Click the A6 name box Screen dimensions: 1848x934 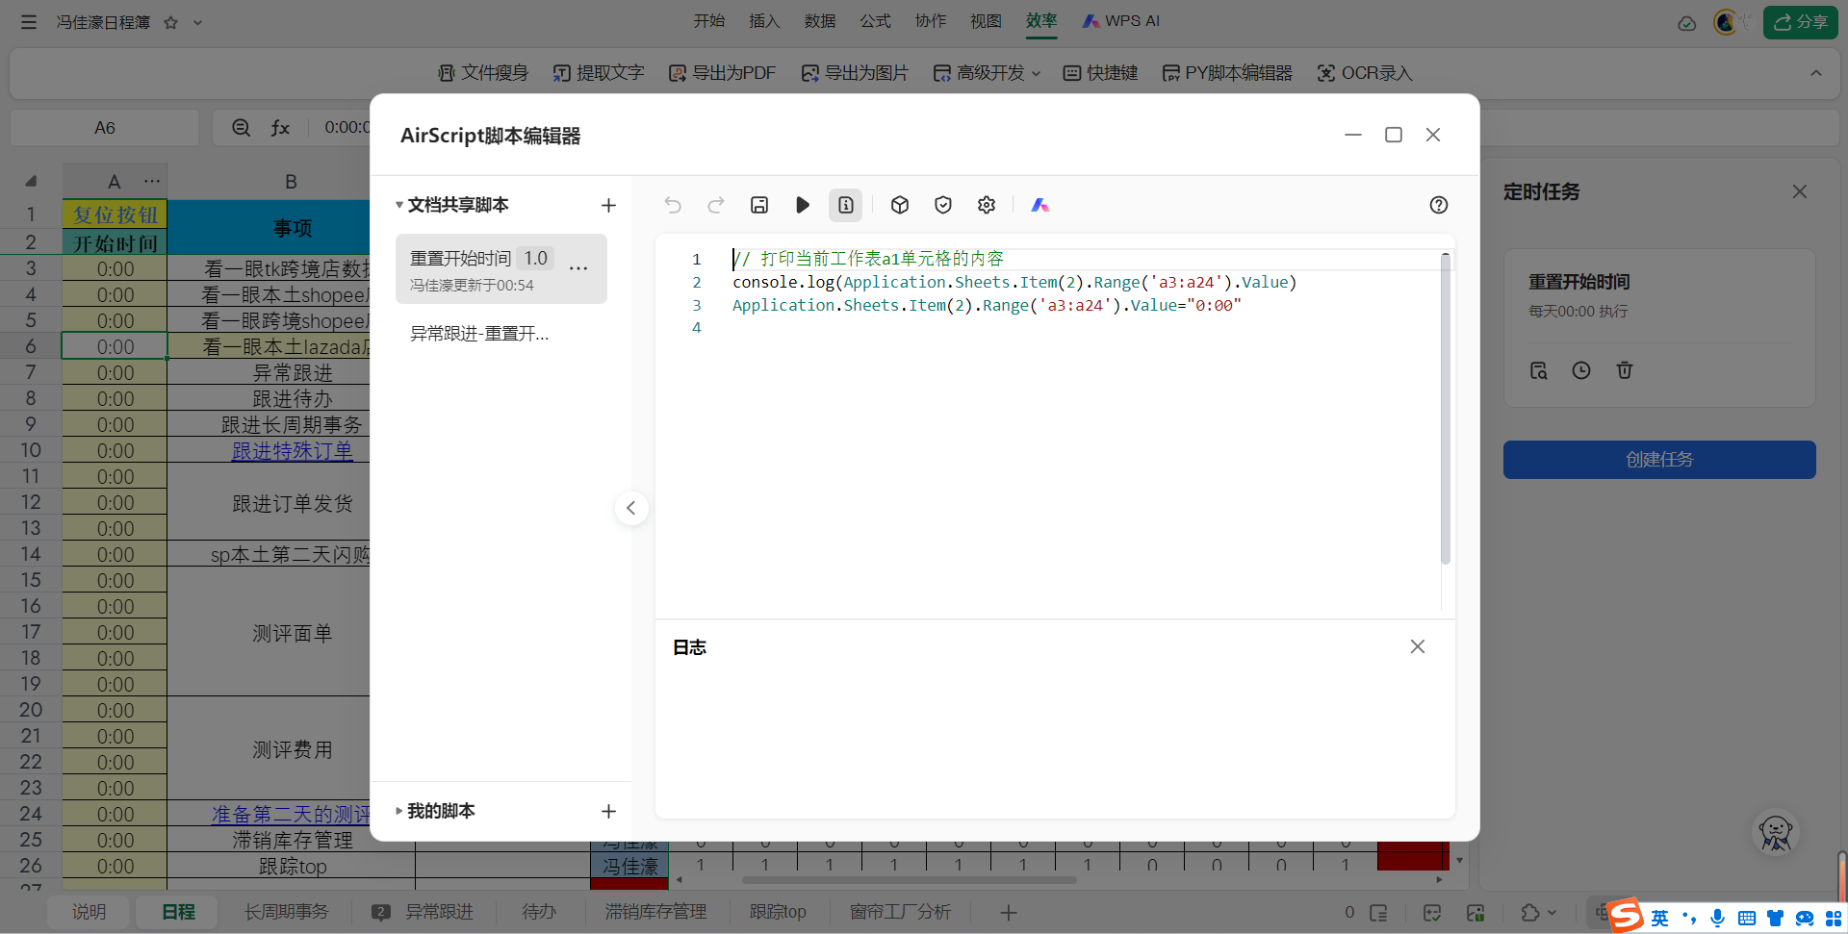tap(105, 127)
